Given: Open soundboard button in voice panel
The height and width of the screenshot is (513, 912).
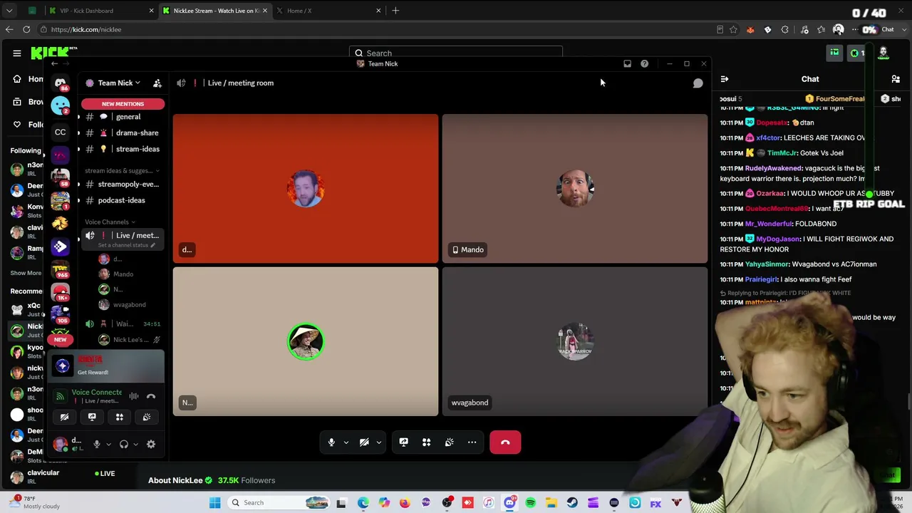Looking at the screenshot, I should (147, 417).
